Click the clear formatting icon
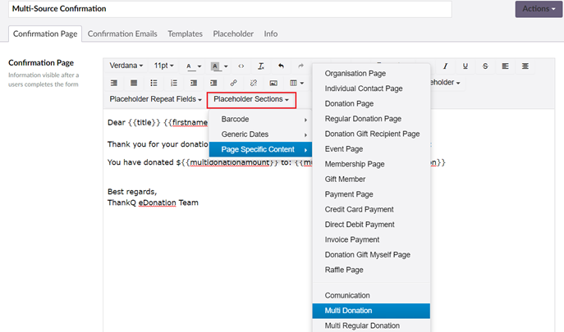 pos(260,66)
